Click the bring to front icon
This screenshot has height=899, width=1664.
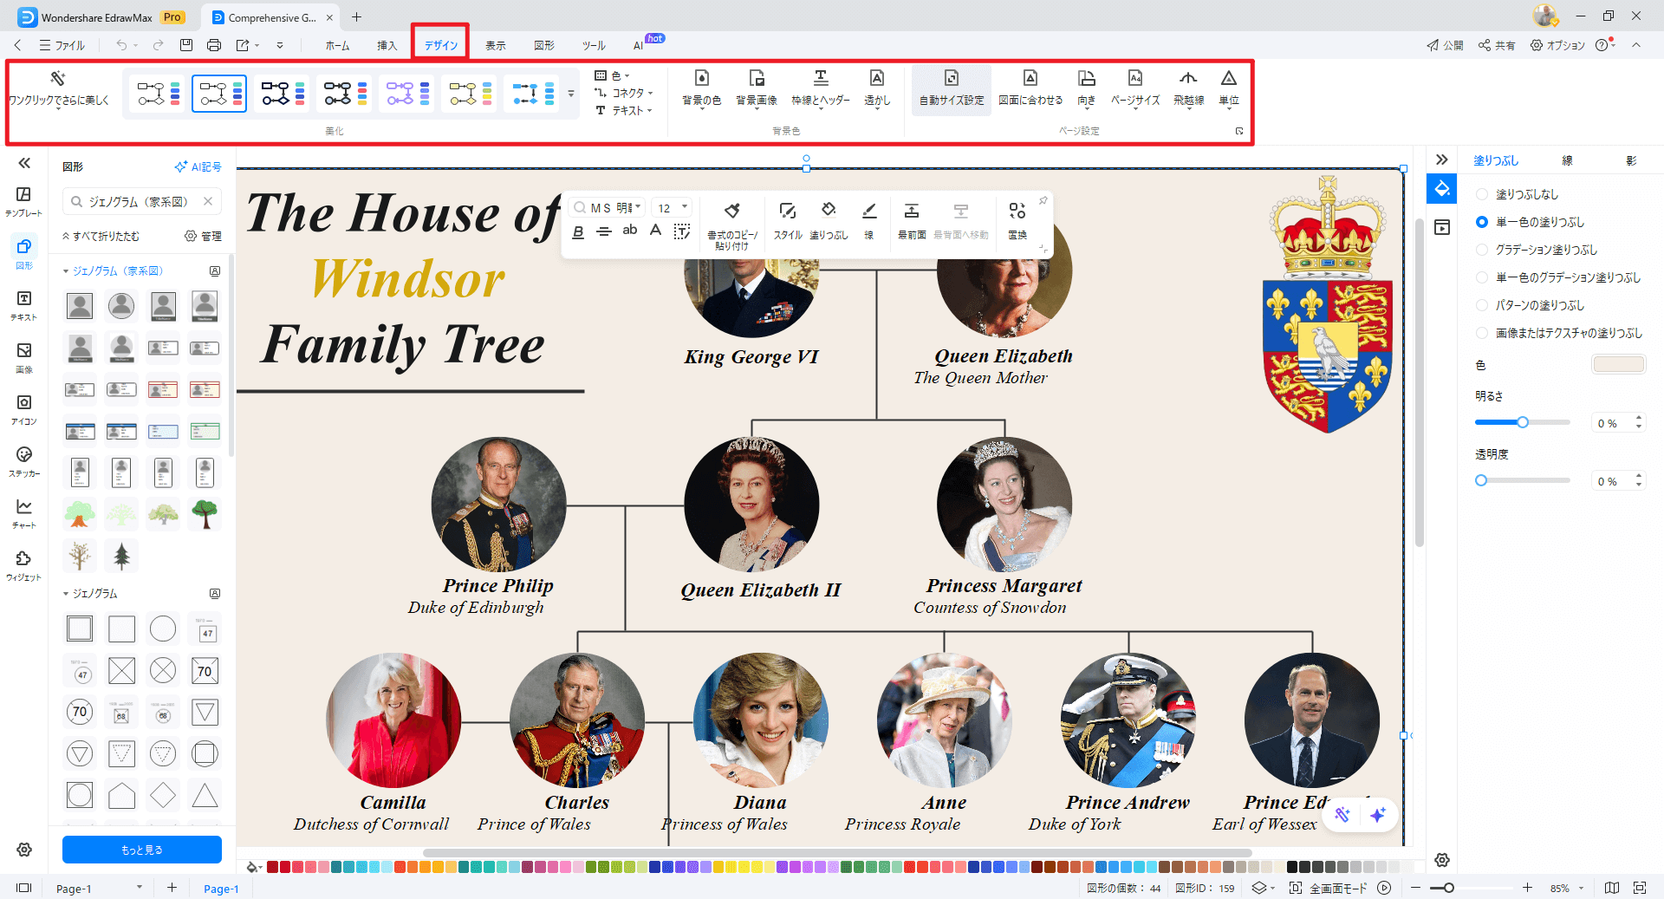(912, 211)
